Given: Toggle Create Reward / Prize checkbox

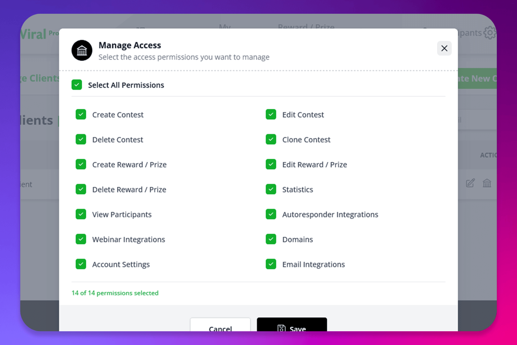Looking at the screenshot, I should click(81, 164).
